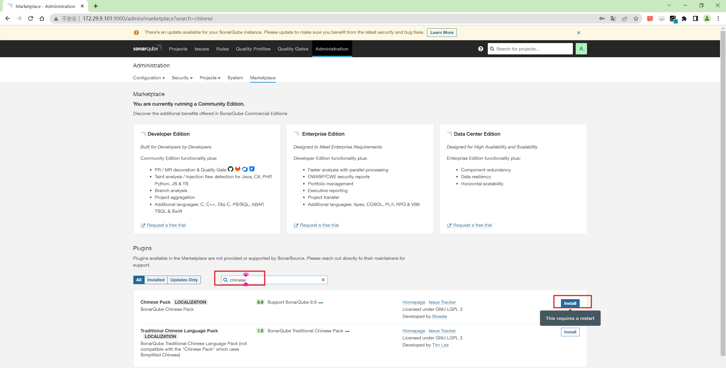
Task: Click the GitLab icon in Developer Edition
Action: pyautogui.click(x=238, y=169)
